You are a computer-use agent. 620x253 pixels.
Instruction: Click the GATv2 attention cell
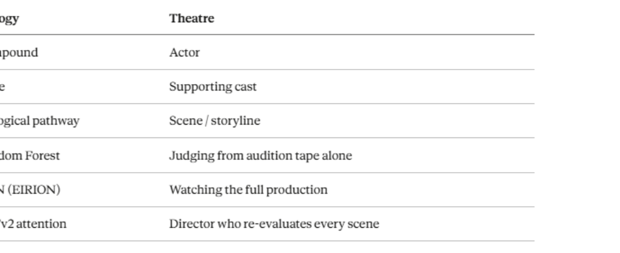[x=32, y=224]
